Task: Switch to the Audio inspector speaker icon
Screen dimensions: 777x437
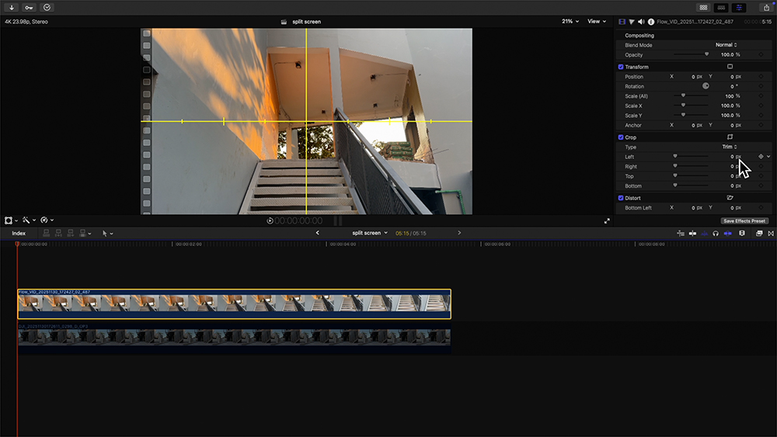Action: 641,22
